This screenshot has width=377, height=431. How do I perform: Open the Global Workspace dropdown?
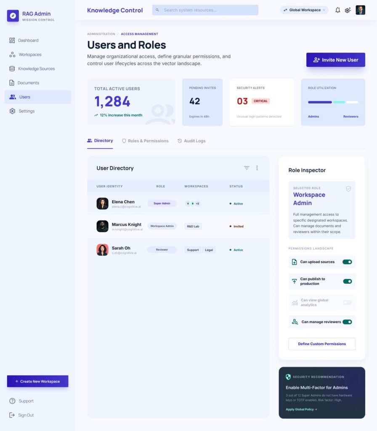[304, 10]
